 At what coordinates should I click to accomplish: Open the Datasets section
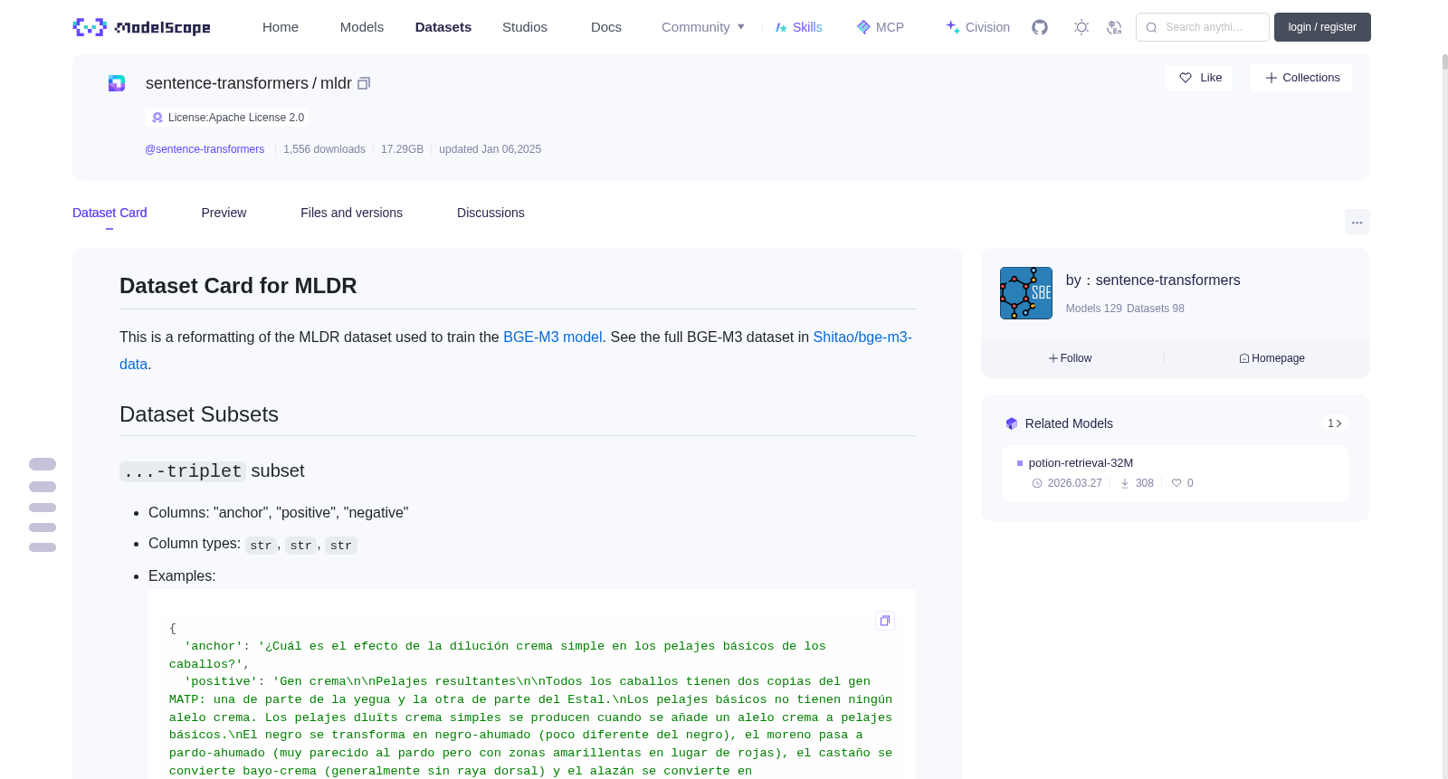click(443, 27)
